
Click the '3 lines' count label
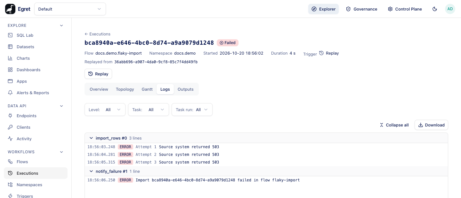[135, 138]
